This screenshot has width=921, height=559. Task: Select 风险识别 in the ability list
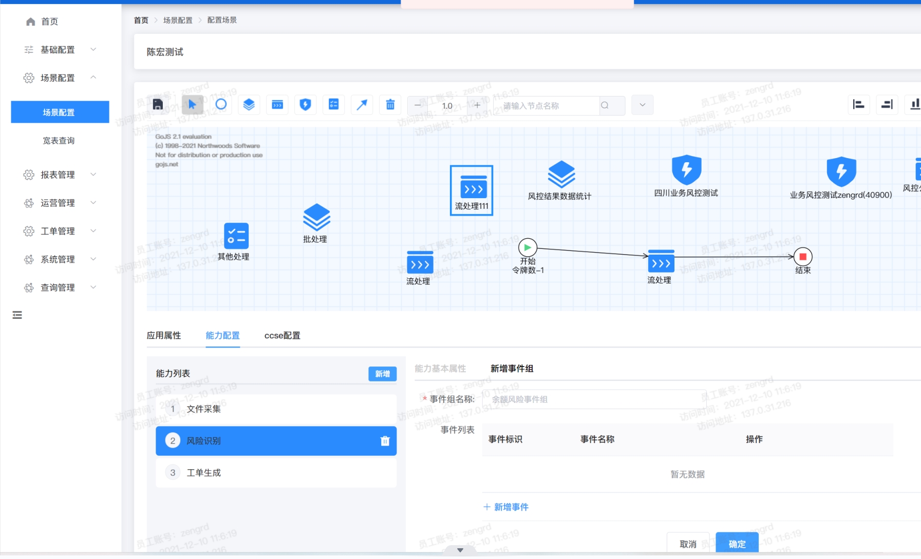[x=276, y=441]
